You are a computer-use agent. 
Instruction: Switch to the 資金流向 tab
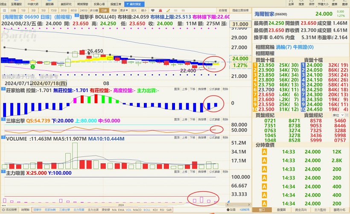(x=300, y=210)
